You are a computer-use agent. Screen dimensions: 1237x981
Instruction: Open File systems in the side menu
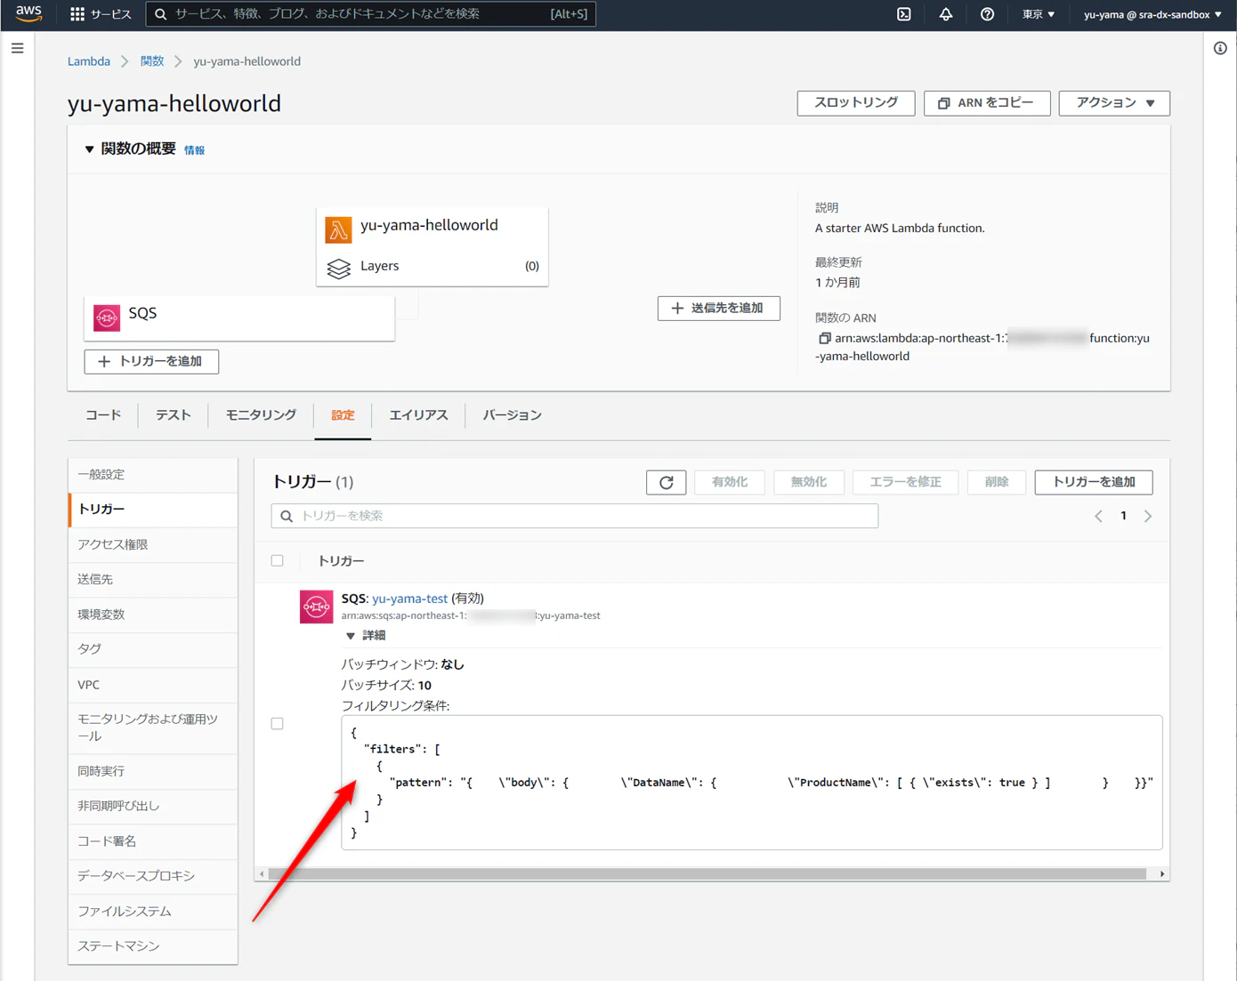pyautogui.click(x=153, y=912)
